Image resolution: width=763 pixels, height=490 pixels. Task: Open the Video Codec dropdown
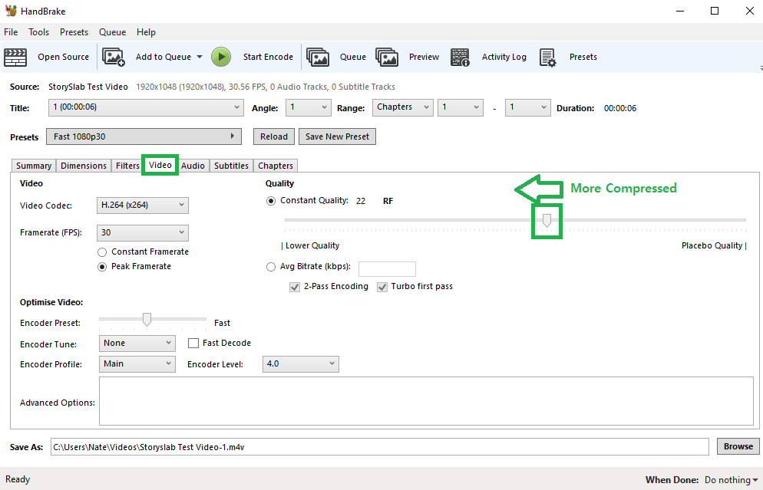click(143, 206)
